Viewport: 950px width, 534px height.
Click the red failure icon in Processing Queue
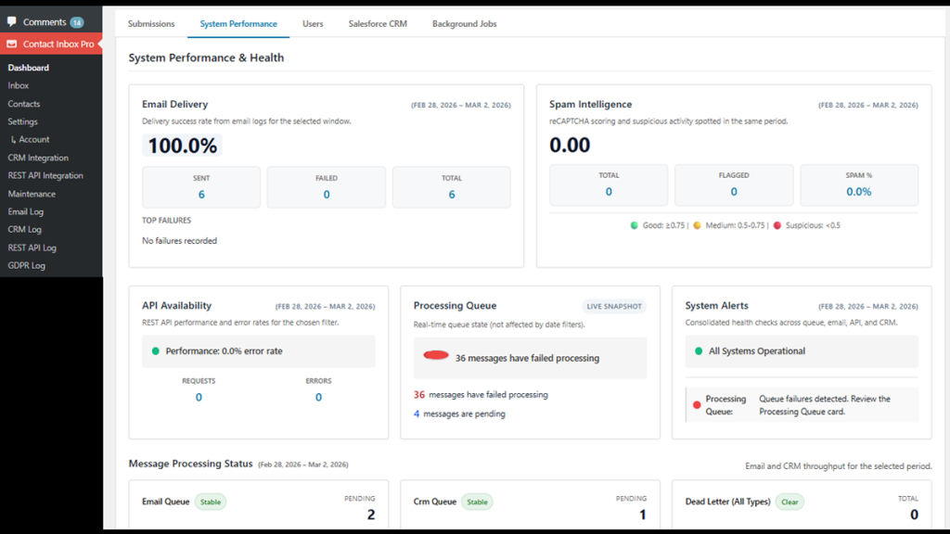(x=438, y=355)
